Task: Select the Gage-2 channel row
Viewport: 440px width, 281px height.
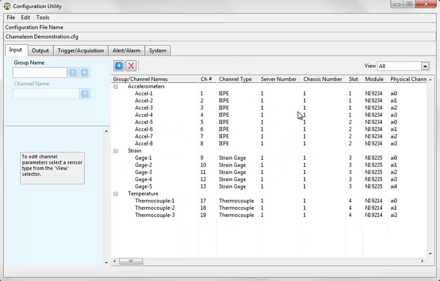Action: coord(269,165)
